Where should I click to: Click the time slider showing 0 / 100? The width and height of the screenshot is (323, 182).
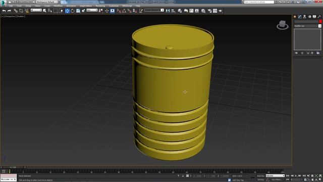pyautogui.click(x=13, y=167)
